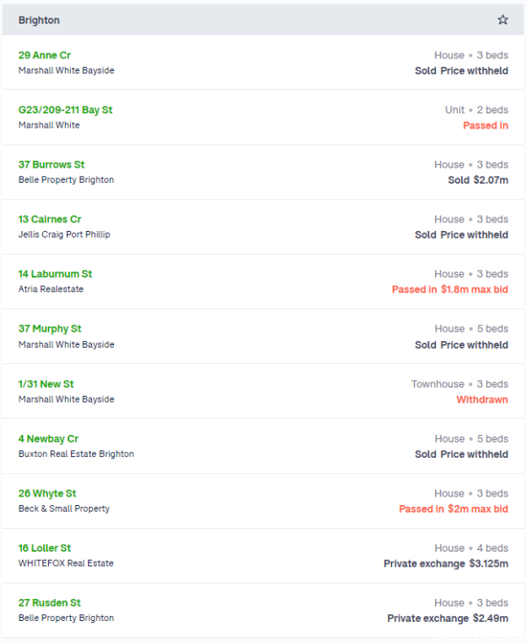Open the 16 Loller St address
Screen dimensions: 527x643
coord(45,548)
